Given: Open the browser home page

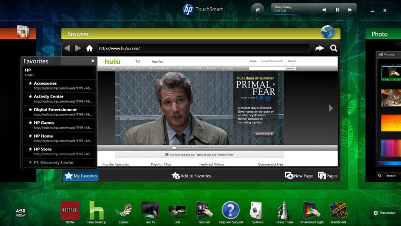Looking at the screenshot, I should (x=90, y=48).
